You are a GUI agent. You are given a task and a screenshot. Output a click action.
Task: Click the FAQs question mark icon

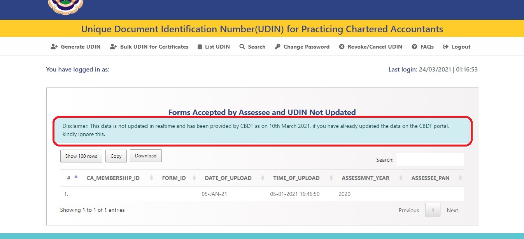click(414, 47)
